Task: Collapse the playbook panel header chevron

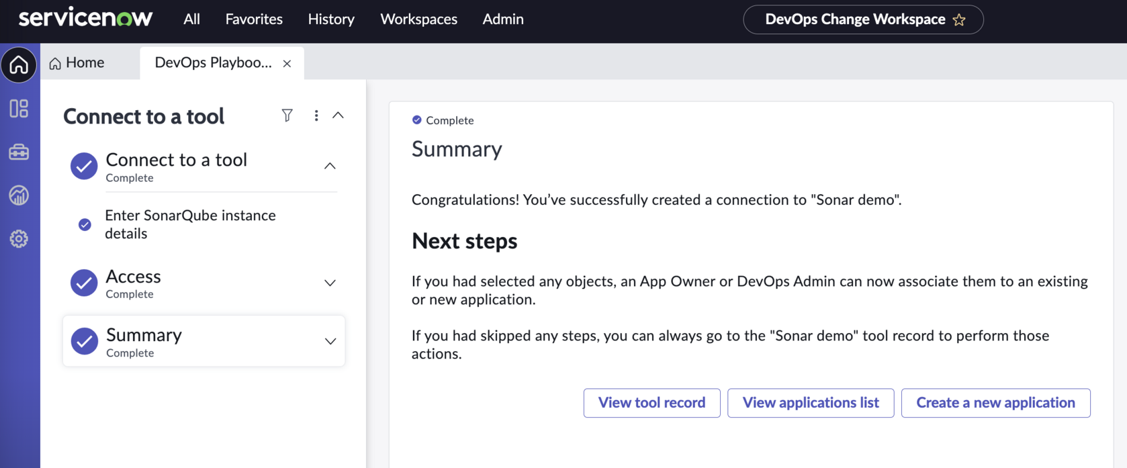Action: 338,115
